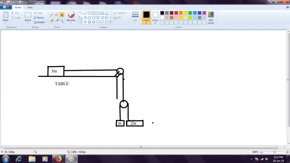Click the Magnifier tool

62,21
